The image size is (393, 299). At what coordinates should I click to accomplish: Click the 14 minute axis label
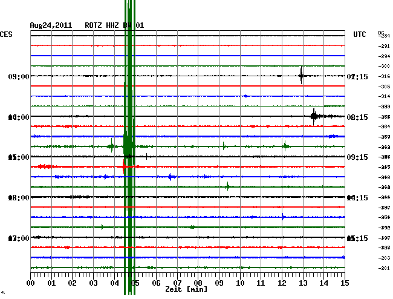click(323, 283)
